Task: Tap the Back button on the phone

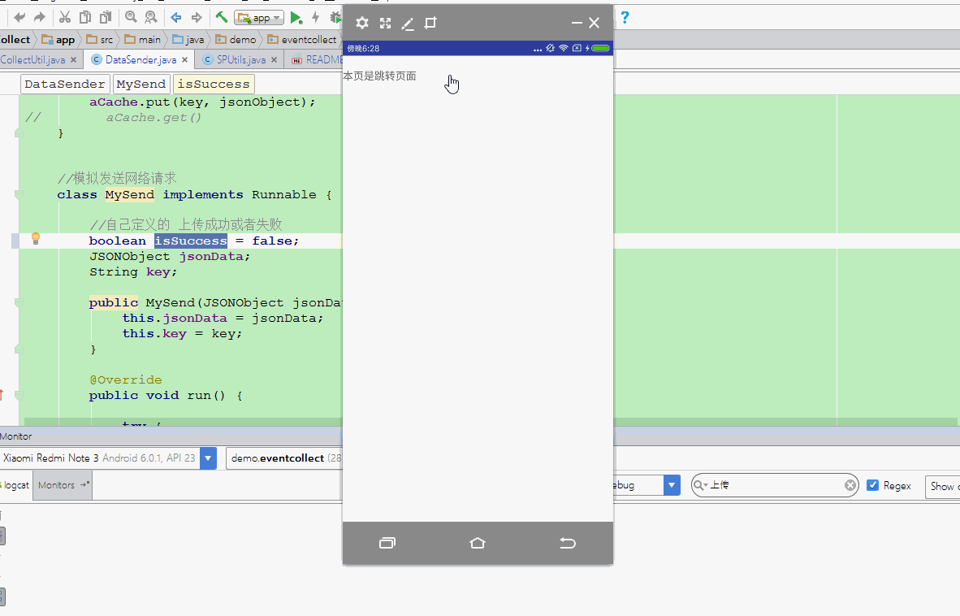Action: [568, 543]
